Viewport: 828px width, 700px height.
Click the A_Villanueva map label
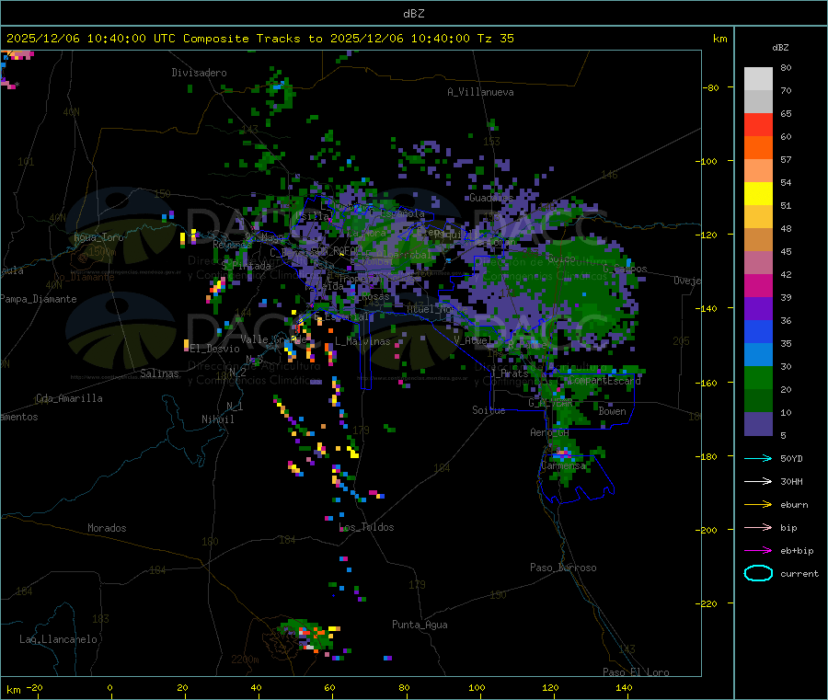480,92
